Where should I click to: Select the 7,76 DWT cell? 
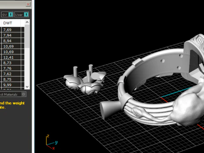[11, 68]
